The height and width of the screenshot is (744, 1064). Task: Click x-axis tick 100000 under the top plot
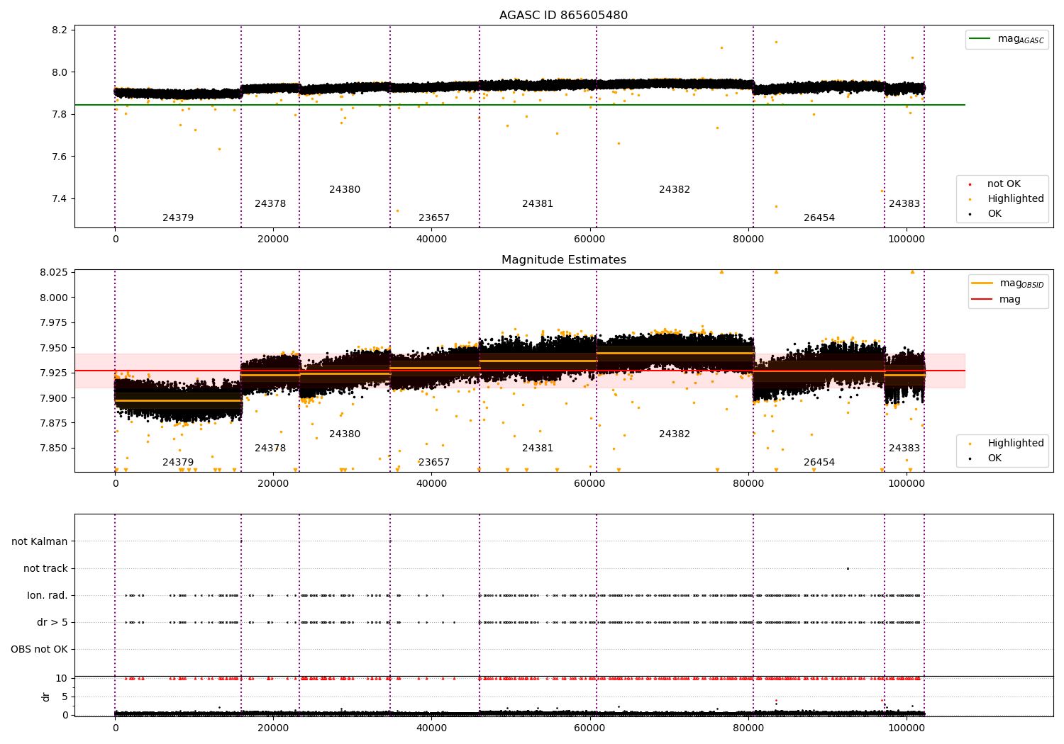click(907, 239)
